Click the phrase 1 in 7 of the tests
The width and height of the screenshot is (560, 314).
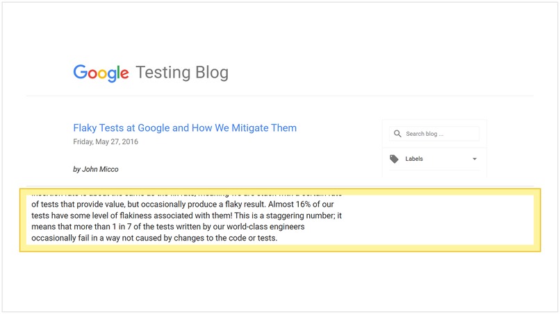[144, 227]
